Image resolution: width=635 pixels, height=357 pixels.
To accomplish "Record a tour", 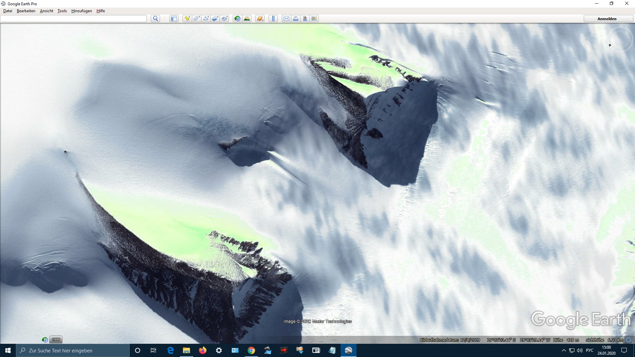I will click(225, 19).
